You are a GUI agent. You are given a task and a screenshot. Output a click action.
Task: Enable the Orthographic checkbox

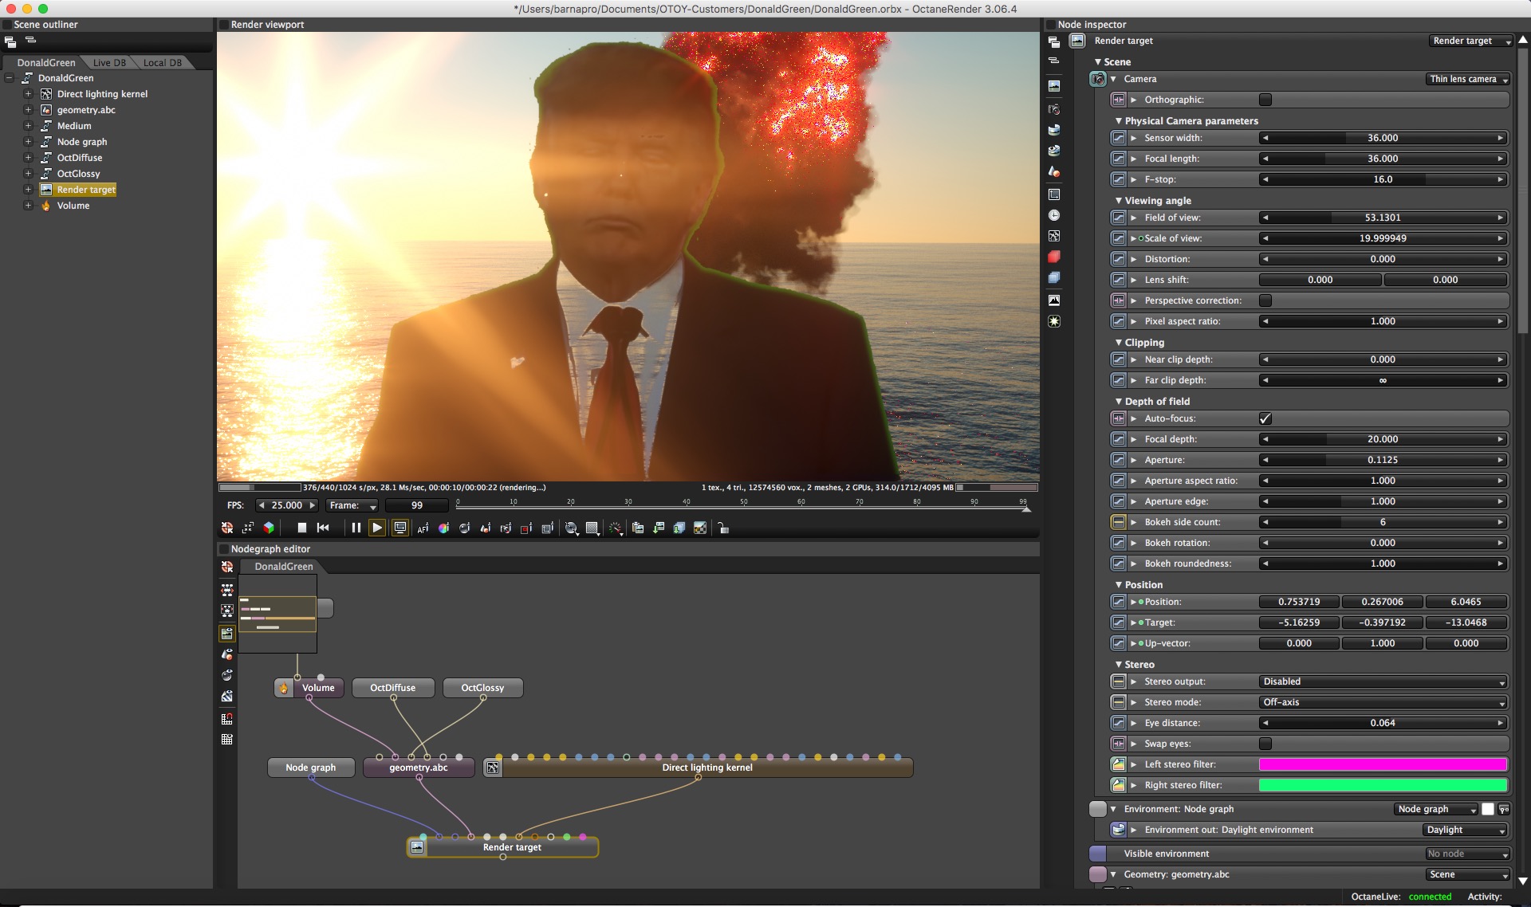coord(1265,100)
